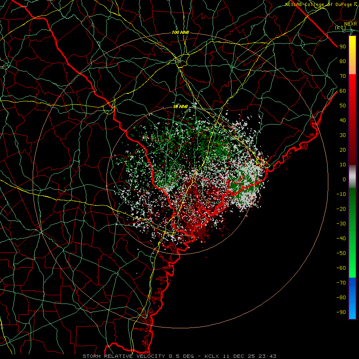Click the -10 value on the color scale
359x359 pixels.
point(341,194)
